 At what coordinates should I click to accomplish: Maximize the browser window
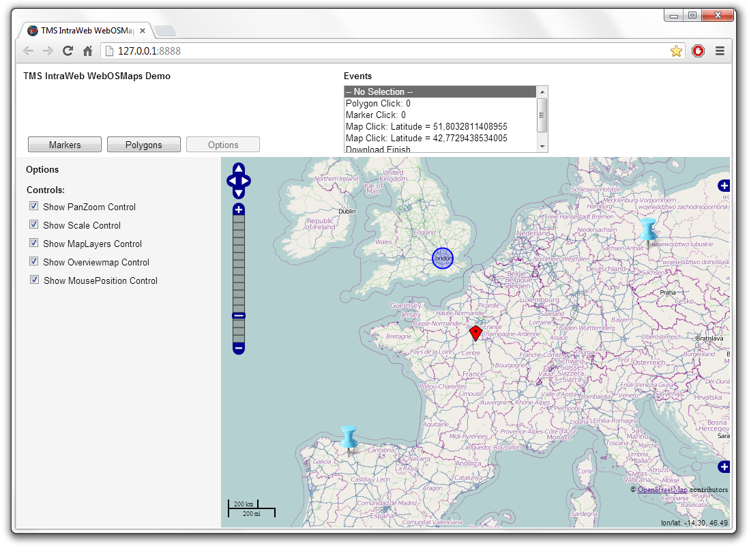[692, 16]
